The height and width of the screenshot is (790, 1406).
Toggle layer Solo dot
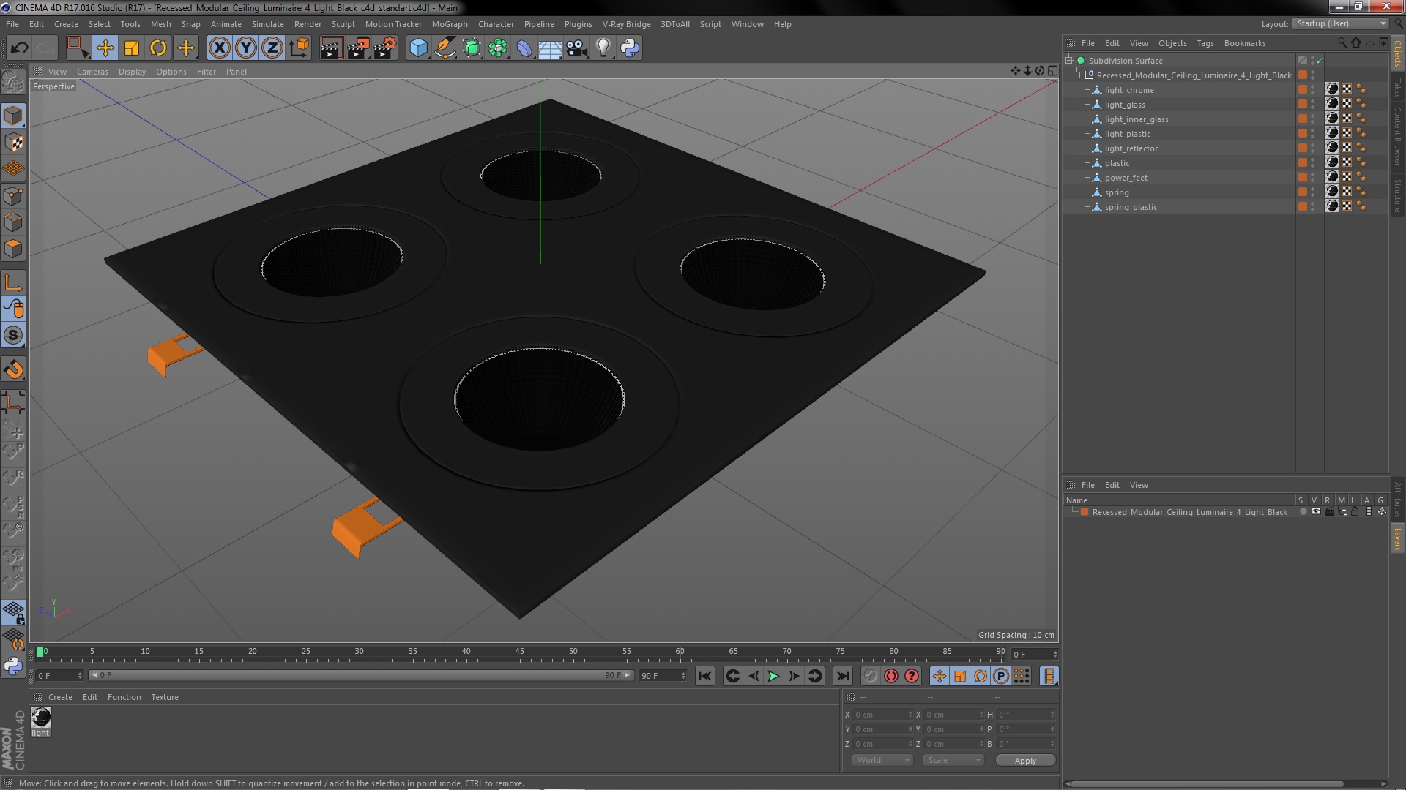pyautogui.click(x=1303, y=512)
